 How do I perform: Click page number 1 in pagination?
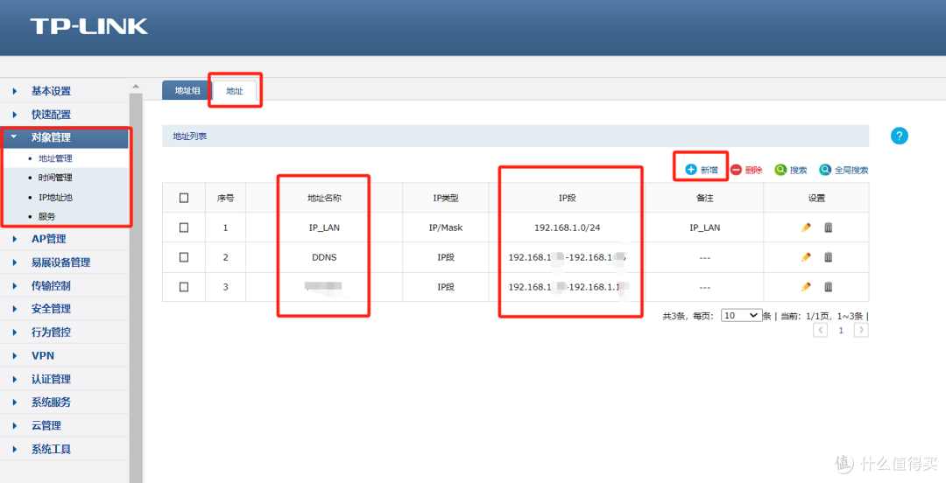(841, 331)
